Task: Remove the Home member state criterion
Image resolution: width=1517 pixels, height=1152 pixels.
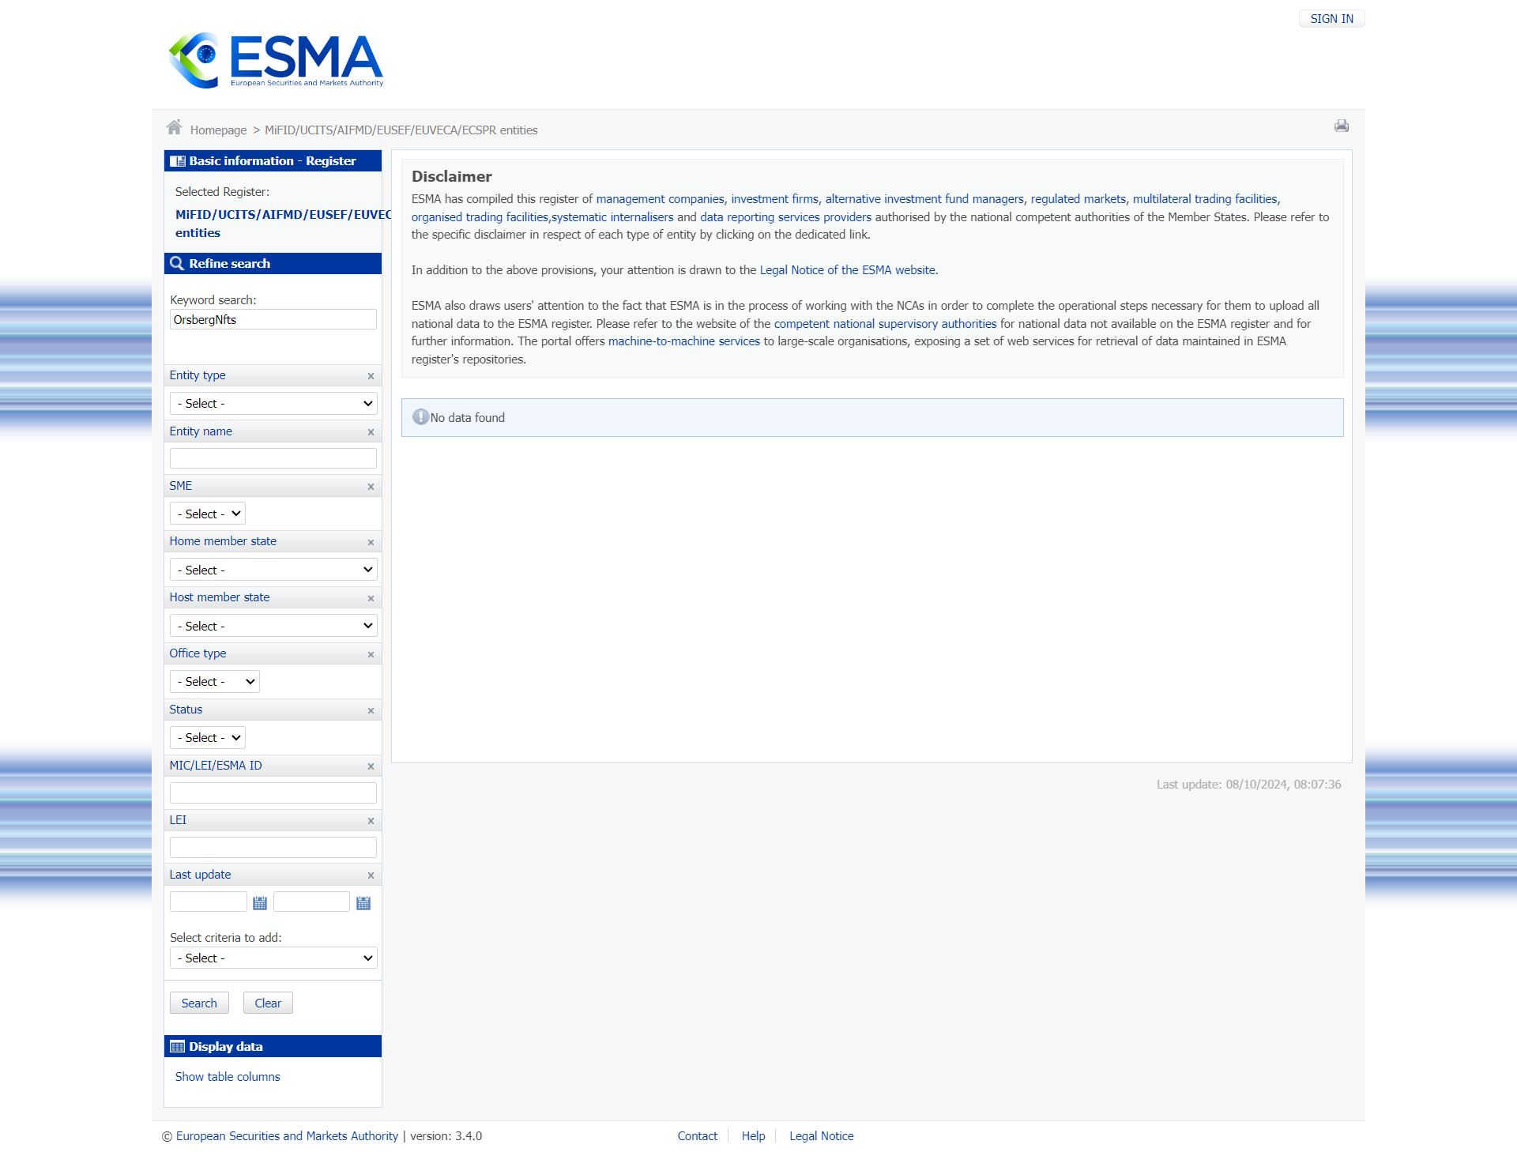Action: (x=371, y=542)
